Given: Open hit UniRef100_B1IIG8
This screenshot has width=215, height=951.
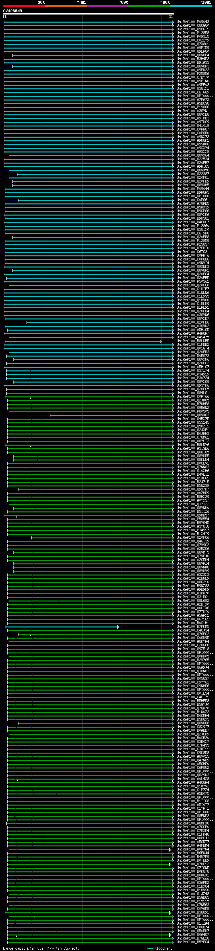Looking at the screenshot, I should 193,801.
